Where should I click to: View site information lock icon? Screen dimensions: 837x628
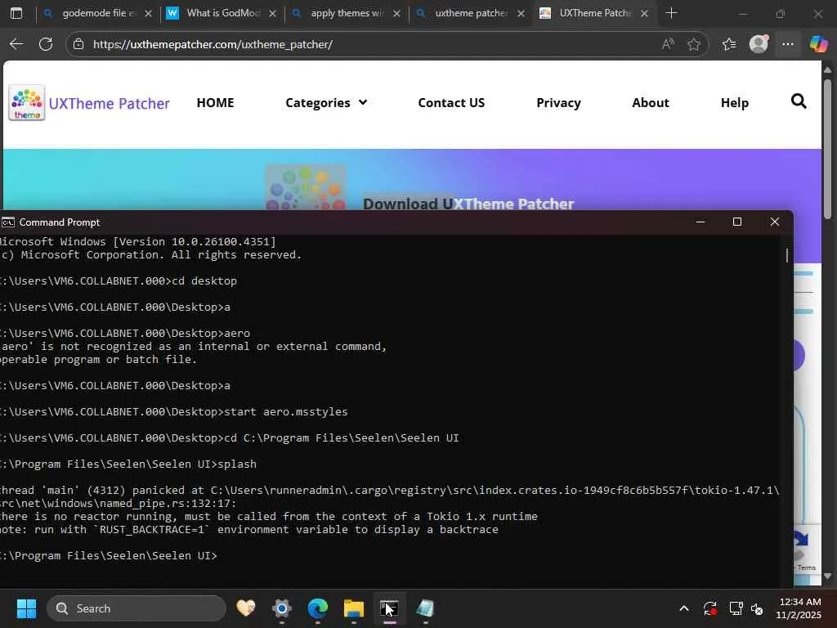click(x=78, y=44)
